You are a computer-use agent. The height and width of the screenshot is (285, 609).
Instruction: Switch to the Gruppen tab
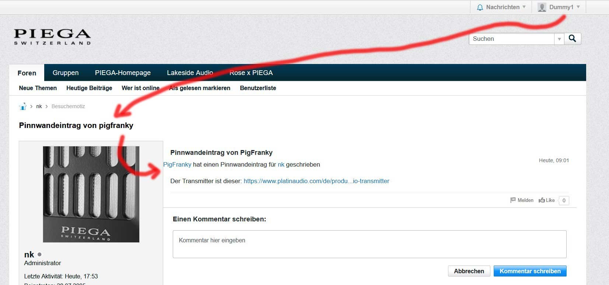[x=66, y=73]
